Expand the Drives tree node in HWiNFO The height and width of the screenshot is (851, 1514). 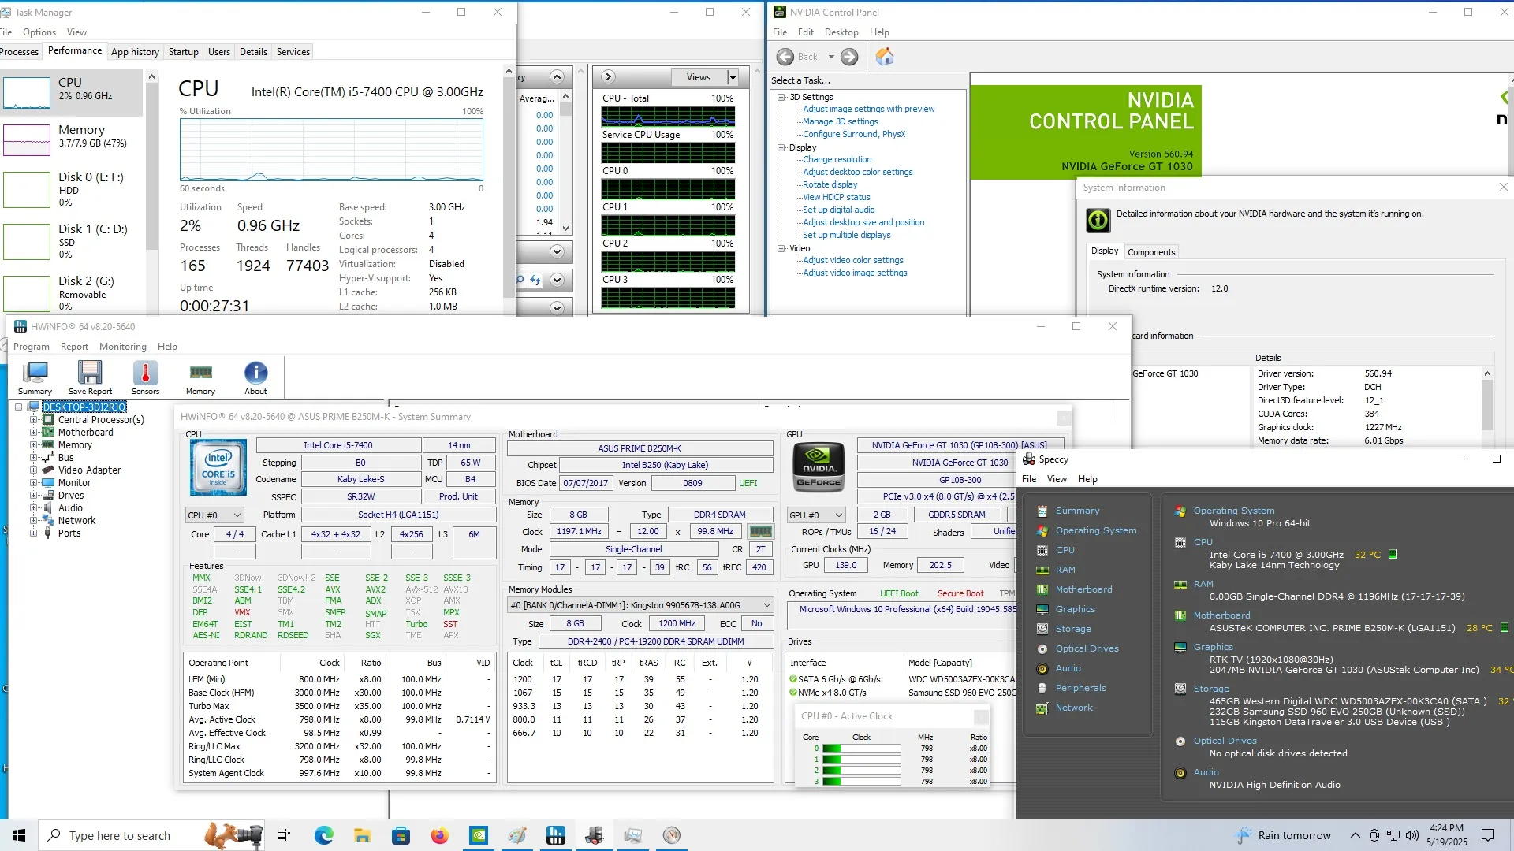point(34,496)
